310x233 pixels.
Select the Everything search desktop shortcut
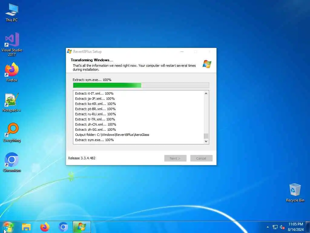point(12,132)
